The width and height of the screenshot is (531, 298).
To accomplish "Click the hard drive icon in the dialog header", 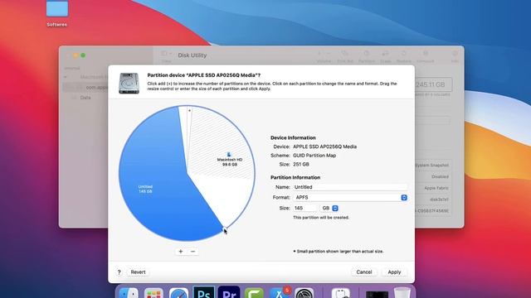I will pyautogui.click(x=129, y=83).
